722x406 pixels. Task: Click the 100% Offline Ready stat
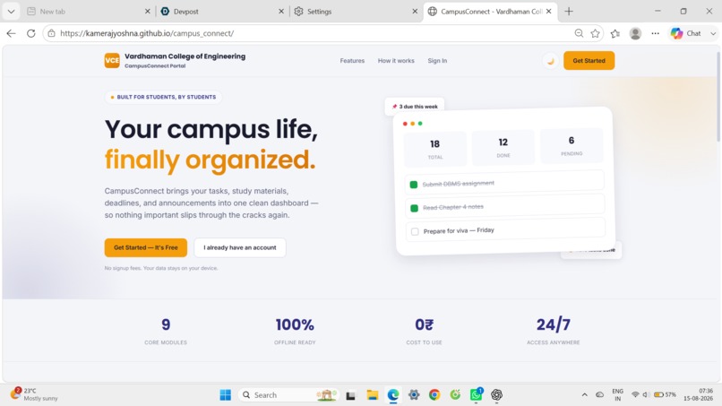295,331
